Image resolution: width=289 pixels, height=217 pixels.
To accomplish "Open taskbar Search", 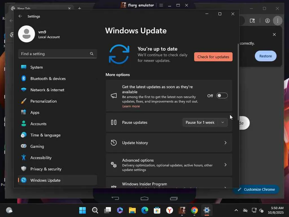I will 95,210.
